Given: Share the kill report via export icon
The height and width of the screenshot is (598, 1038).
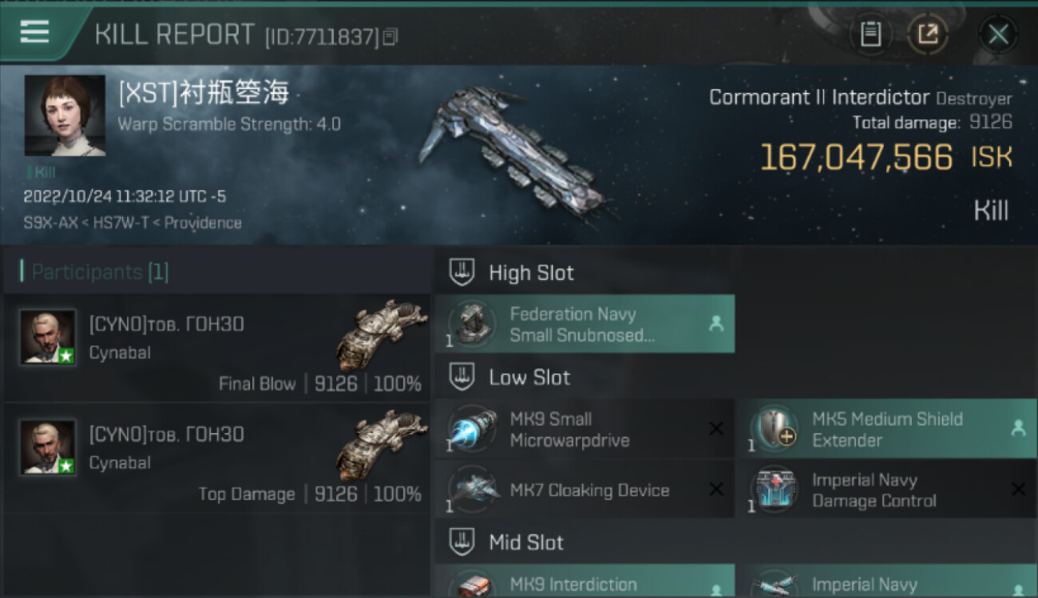Looking at the screenshot, I should tap(928, 34).
